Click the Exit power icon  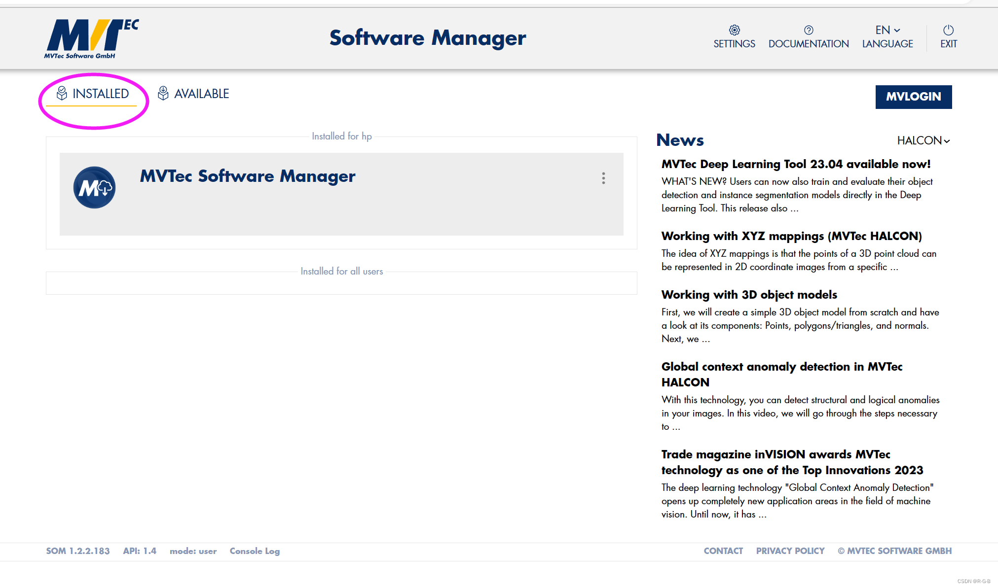click(948, 30)
